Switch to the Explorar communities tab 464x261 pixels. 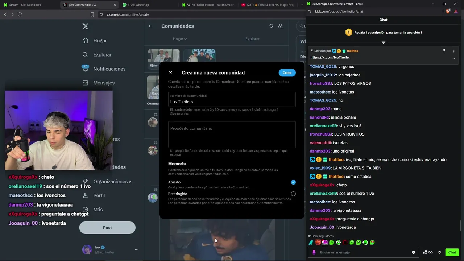[252, 39]
